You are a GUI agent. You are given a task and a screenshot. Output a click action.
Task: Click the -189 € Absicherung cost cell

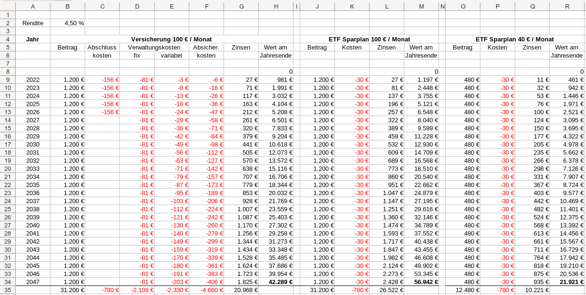click(x=206, y=193)
